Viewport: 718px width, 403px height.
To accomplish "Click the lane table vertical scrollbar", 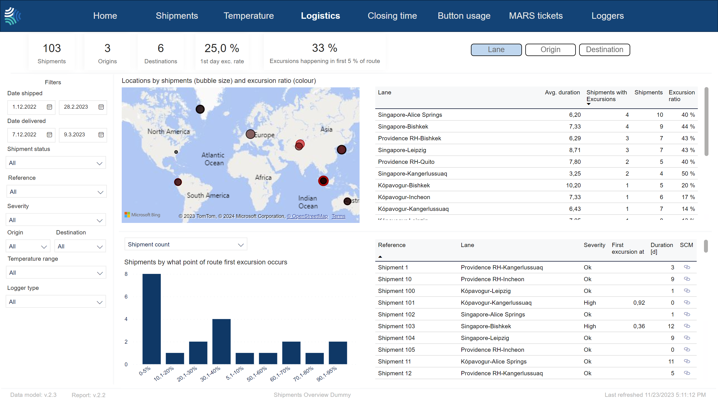I will click(707, 122).
